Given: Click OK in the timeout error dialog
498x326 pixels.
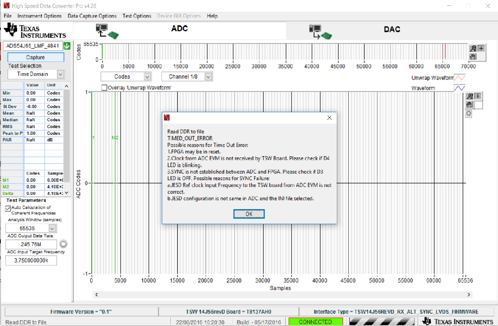Looking at the screenshot, I should coord(249,214).
